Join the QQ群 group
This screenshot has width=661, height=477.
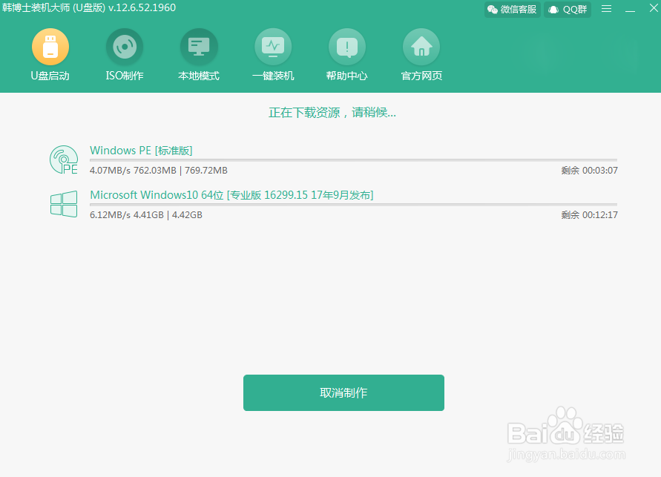568,9
